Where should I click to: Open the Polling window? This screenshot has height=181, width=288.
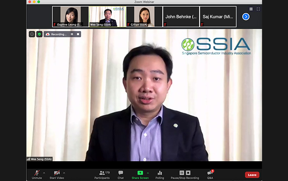click(160, 174)
